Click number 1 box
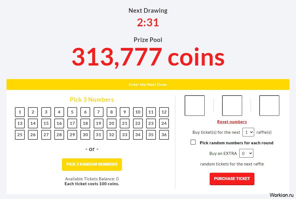This screenshot has height=199, width=296. [x=20, y=112]
